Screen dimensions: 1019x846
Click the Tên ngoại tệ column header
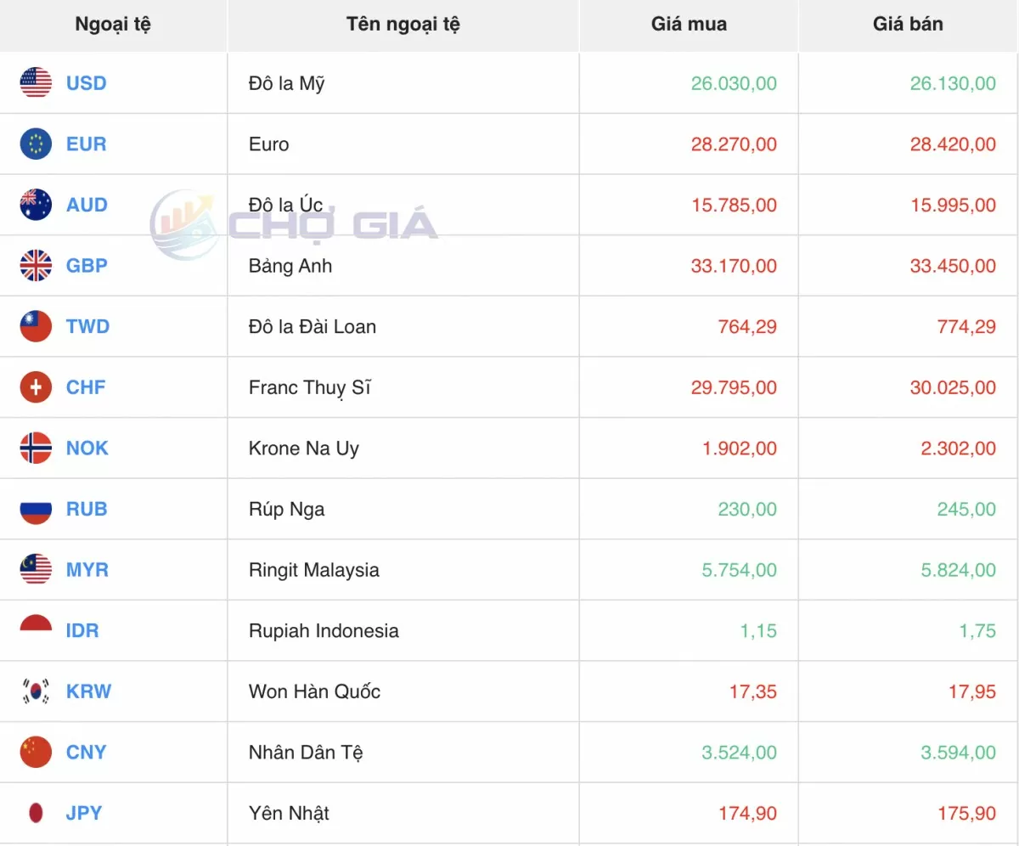point(403,25)
